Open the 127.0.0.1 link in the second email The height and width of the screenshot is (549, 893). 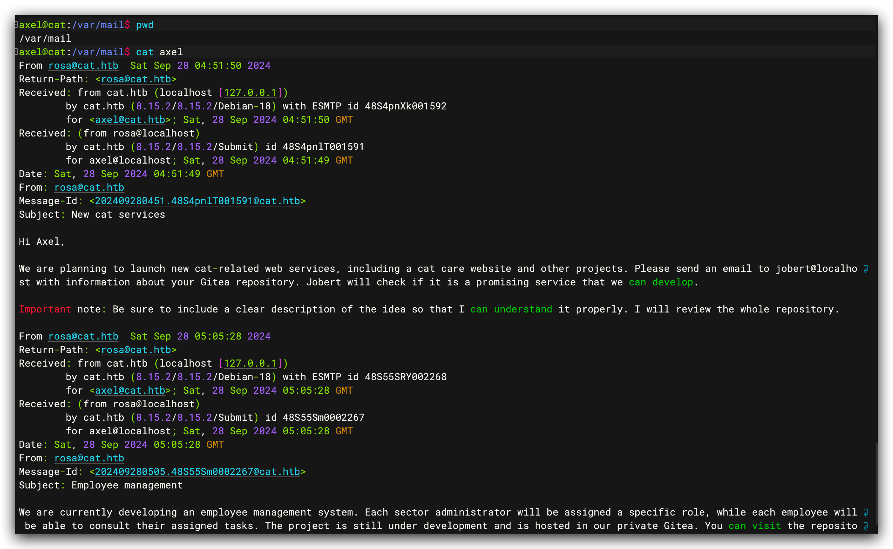(250, 364)
